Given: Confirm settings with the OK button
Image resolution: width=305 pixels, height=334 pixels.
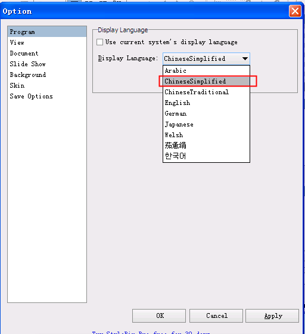Looking at the screenshot, I should pyautogui.click(x=159, y=316).
